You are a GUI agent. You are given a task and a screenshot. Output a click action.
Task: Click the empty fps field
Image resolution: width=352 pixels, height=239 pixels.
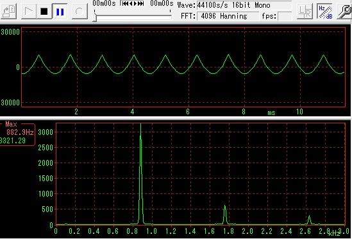285,16
